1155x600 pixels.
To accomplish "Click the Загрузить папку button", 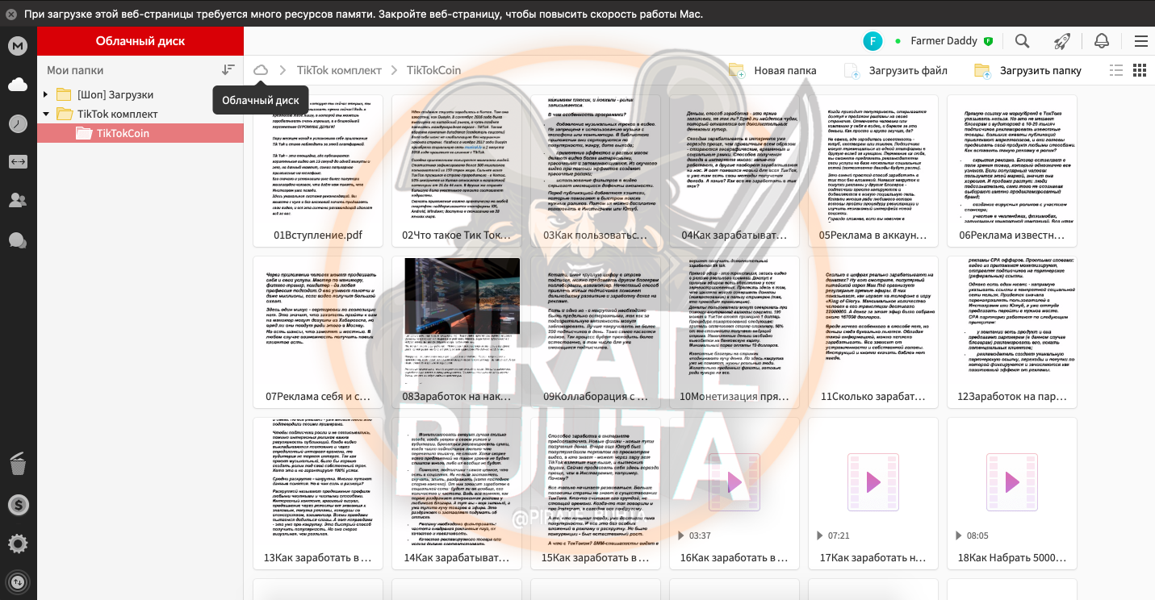I will [1027, 70].
